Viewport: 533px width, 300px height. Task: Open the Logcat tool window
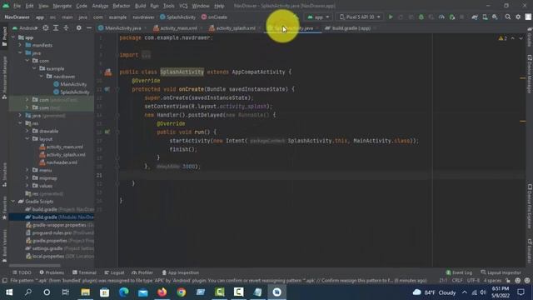coord(114,272)
